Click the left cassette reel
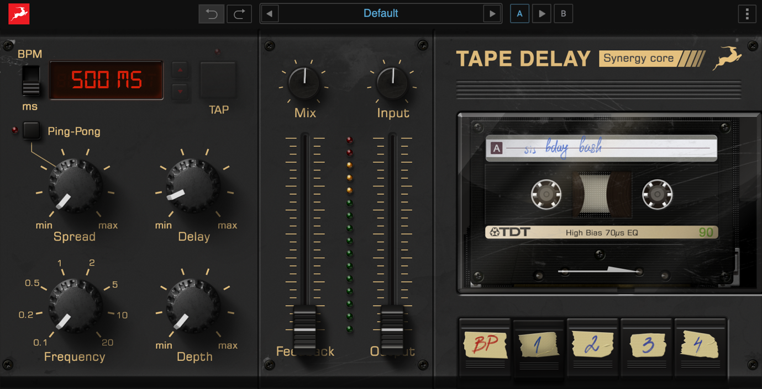The height and width of the screenshot is (389, 762). tap(546, 194)
